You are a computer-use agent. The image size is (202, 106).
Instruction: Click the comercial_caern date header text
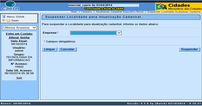[90, 5]
